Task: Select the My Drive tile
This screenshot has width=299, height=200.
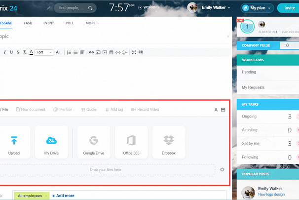Action: 51,142
